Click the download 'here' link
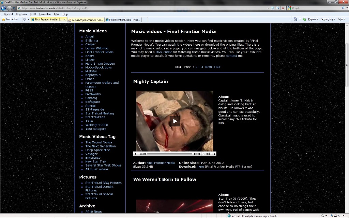 tap(200, 167)
